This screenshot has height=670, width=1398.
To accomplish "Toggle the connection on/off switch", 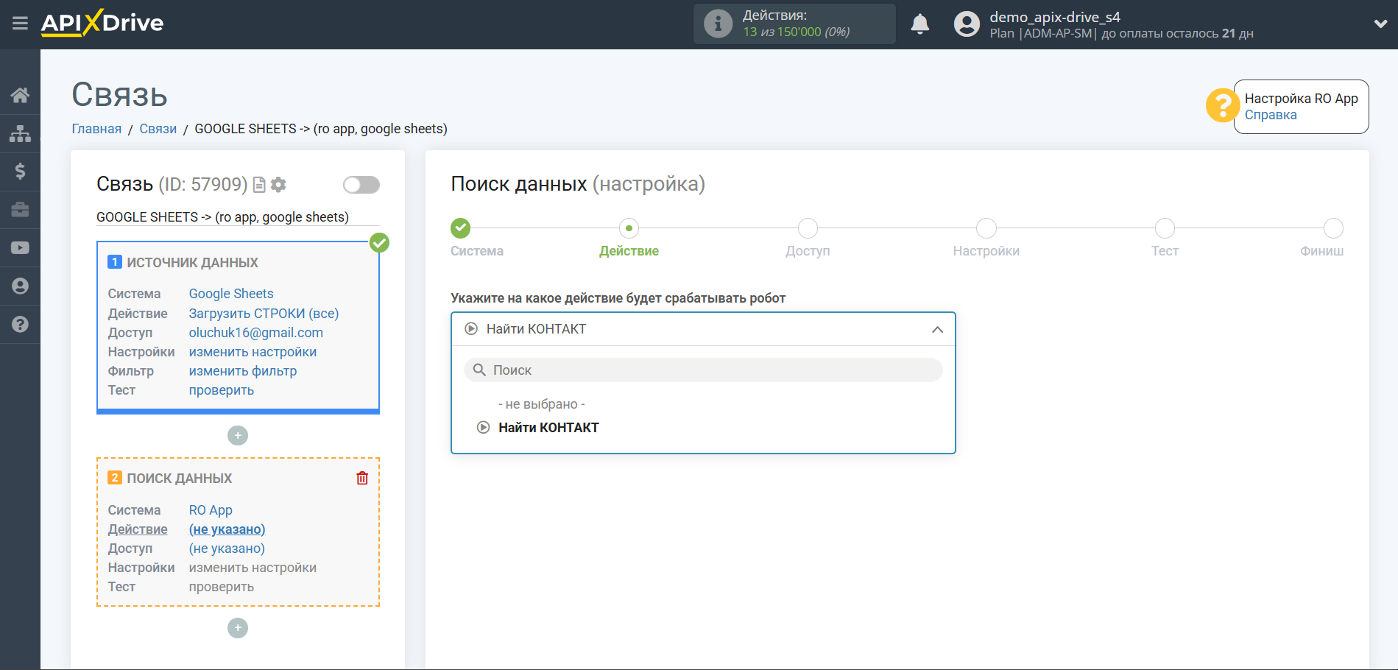I will pos(361,185).
